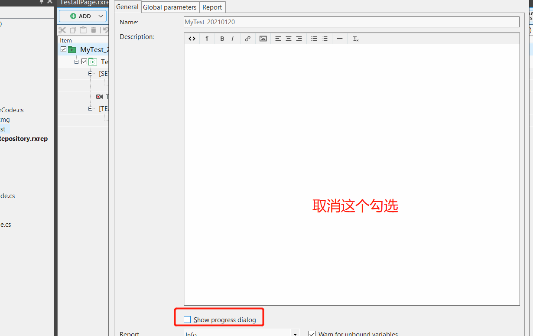The width and height of the screenshot is (533, 336).
Task: Insert an image into the description
Action: point(263,39)
